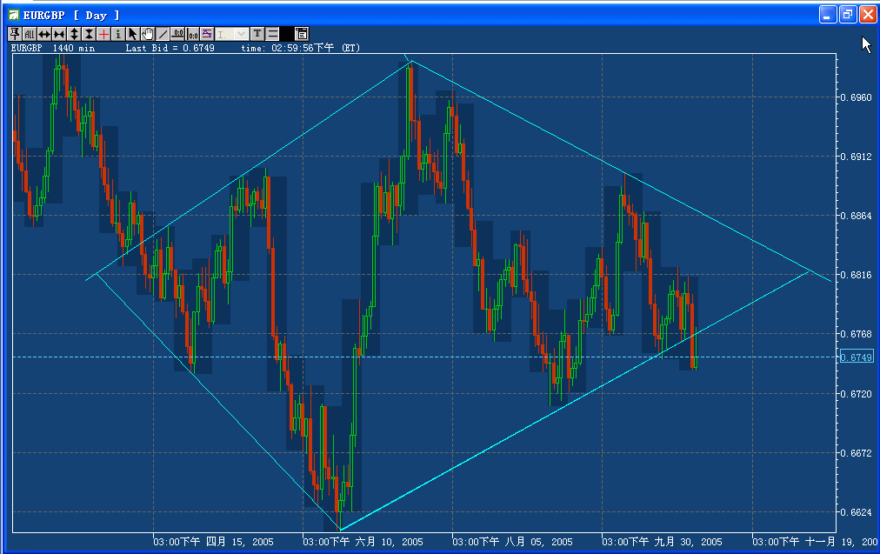Image resolution: width=880 pixels, height=554 pixels.
Task: Open the indicators studies icon
Action: pos(207,34)
